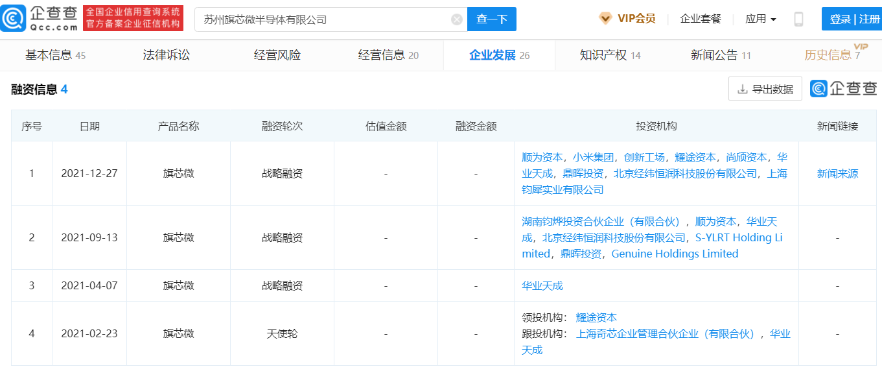
Task: Open the Genuine Holdings Limited link
Action: [675, 254]
